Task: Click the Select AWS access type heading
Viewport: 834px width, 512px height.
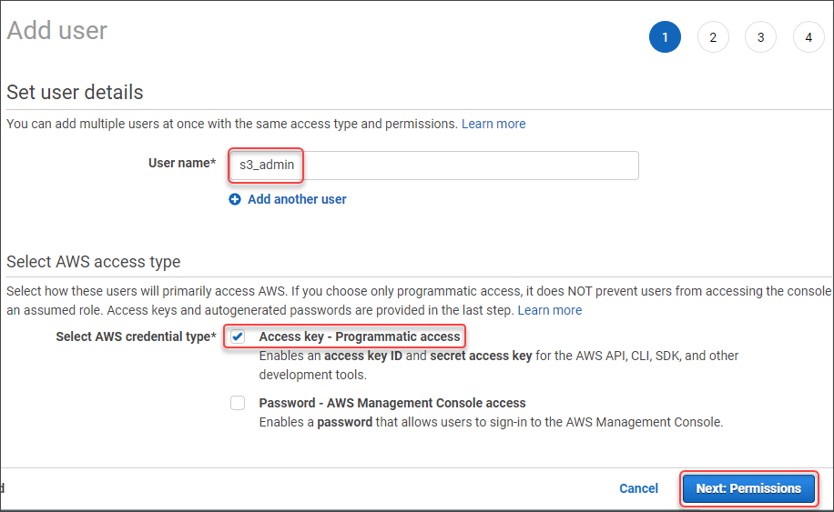Action: point(94,262)
